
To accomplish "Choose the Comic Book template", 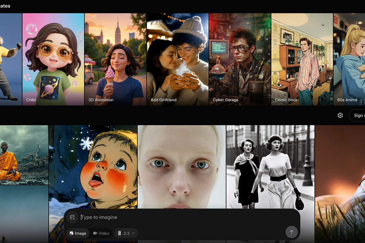I will [x=302, y=59].
